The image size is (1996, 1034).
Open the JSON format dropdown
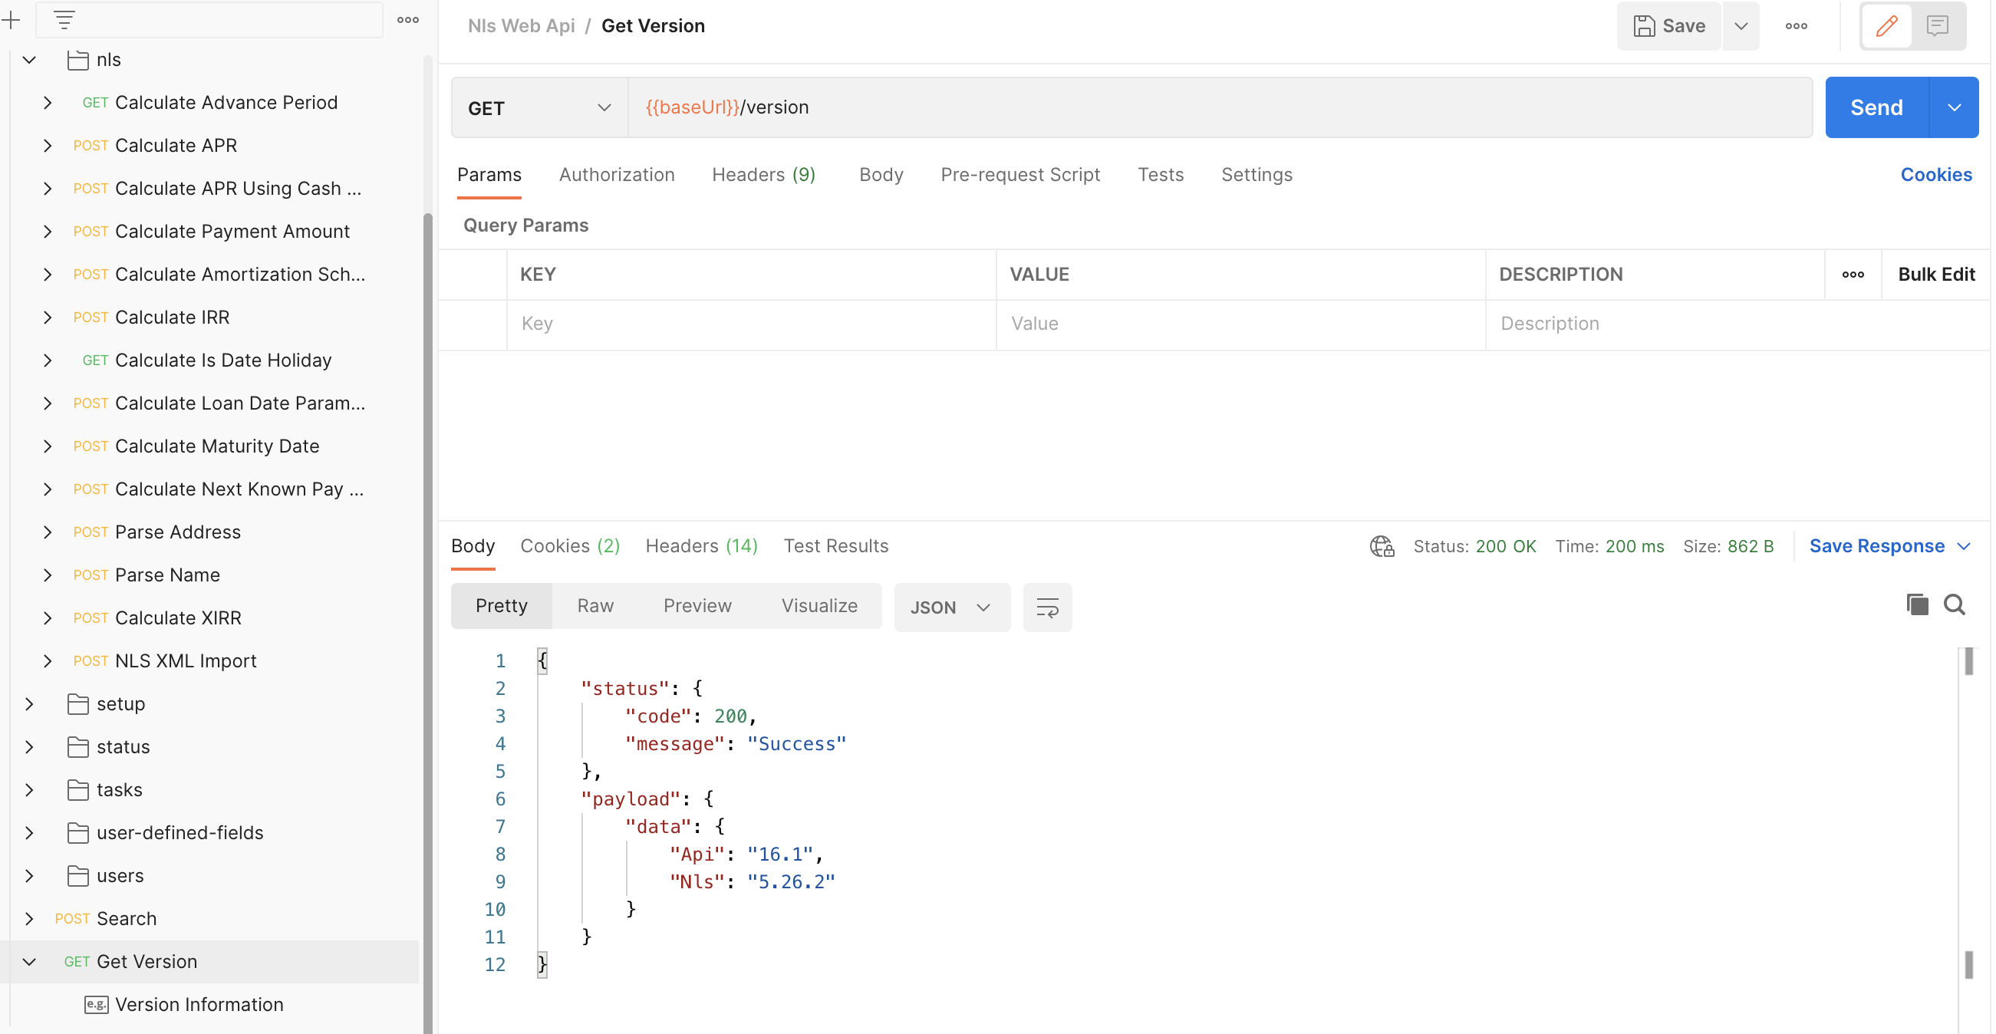tap(951, 608)
